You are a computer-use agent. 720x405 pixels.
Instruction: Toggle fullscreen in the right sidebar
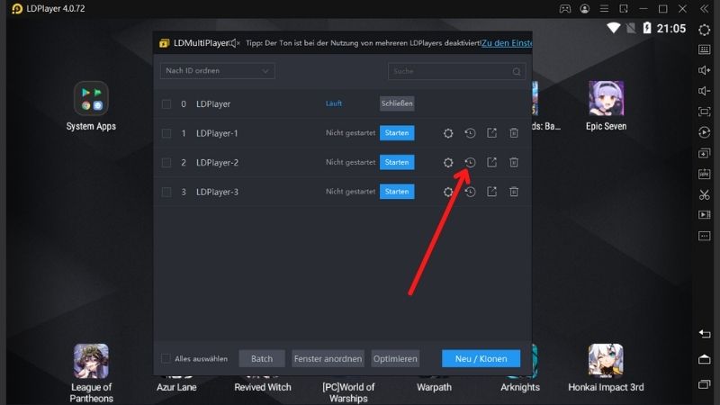point(705,112)
